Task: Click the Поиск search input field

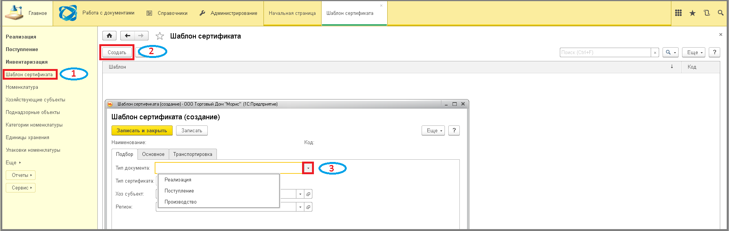Action: click(605, 53)
